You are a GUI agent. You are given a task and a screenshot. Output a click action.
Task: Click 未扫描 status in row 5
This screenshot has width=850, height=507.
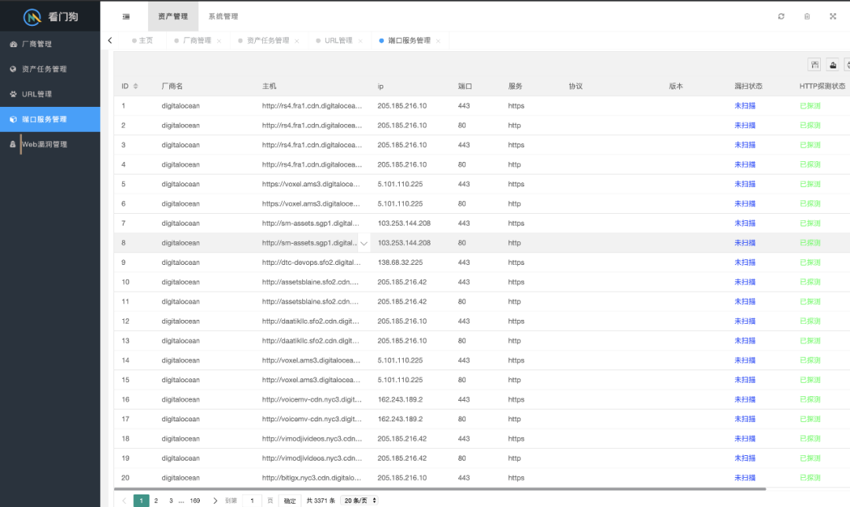[x=745, y=184]
